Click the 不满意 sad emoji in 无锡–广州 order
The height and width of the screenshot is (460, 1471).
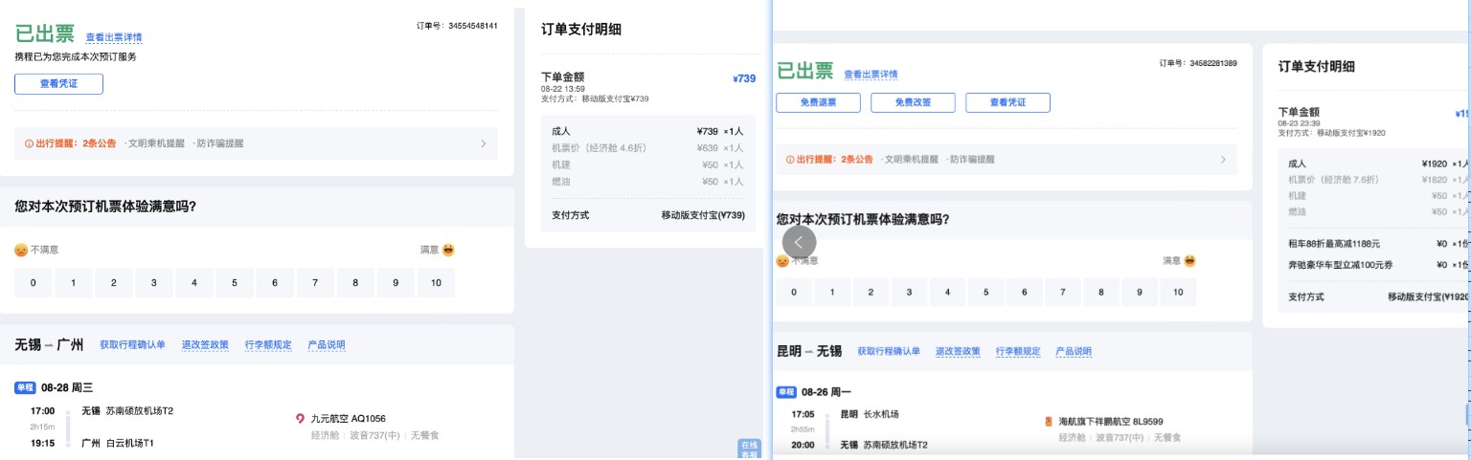21,250
